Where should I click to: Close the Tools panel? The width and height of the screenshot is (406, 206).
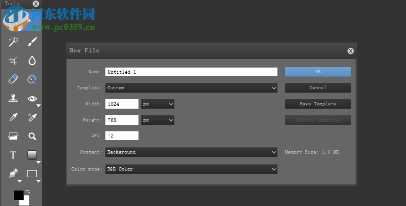click(x=36, y=4)
